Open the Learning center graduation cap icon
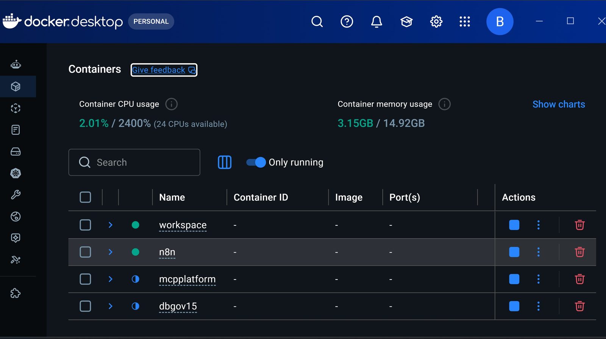 406,22
